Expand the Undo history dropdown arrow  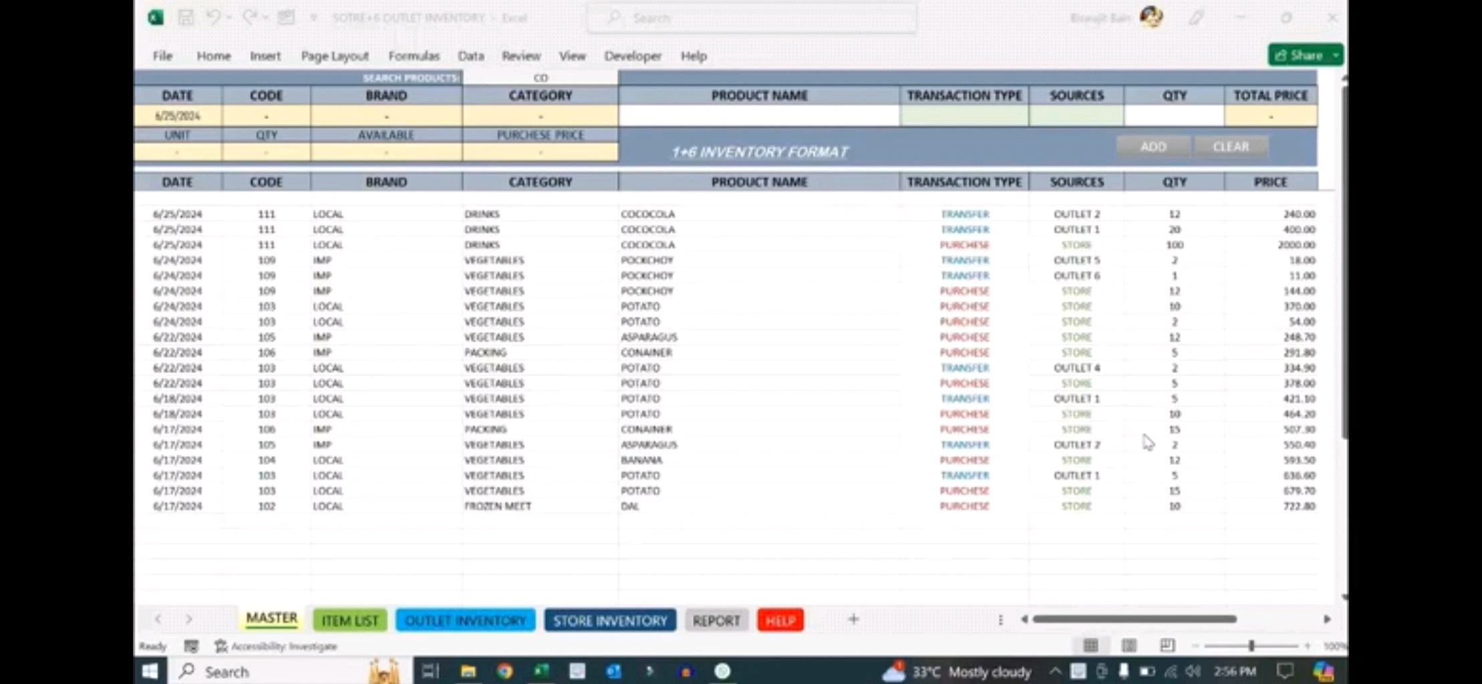click(x=229, y=18)
